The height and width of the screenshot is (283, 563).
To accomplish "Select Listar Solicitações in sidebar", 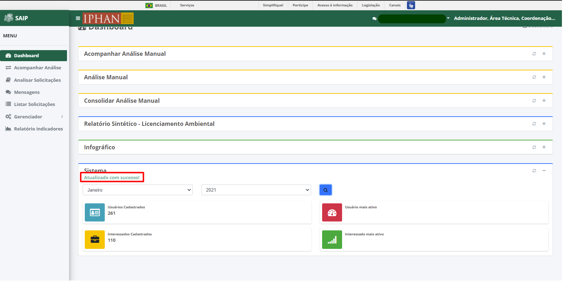I will 34,105.
